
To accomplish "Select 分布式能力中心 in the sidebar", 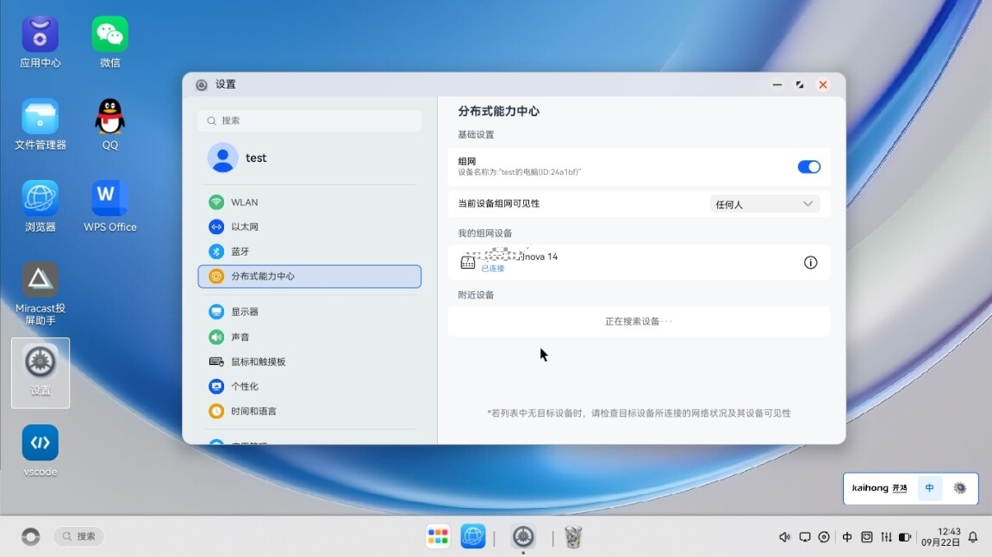I will pos(309,276).
